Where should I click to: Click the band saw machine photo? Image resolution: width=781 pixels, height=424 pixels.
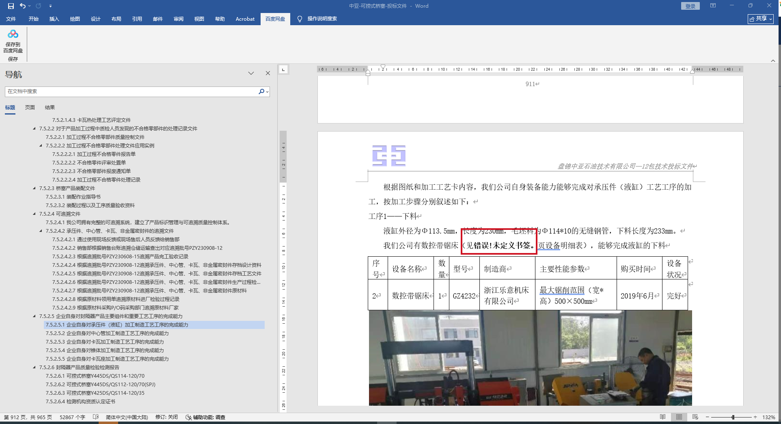pyautogui.click(x=530, y=358)
